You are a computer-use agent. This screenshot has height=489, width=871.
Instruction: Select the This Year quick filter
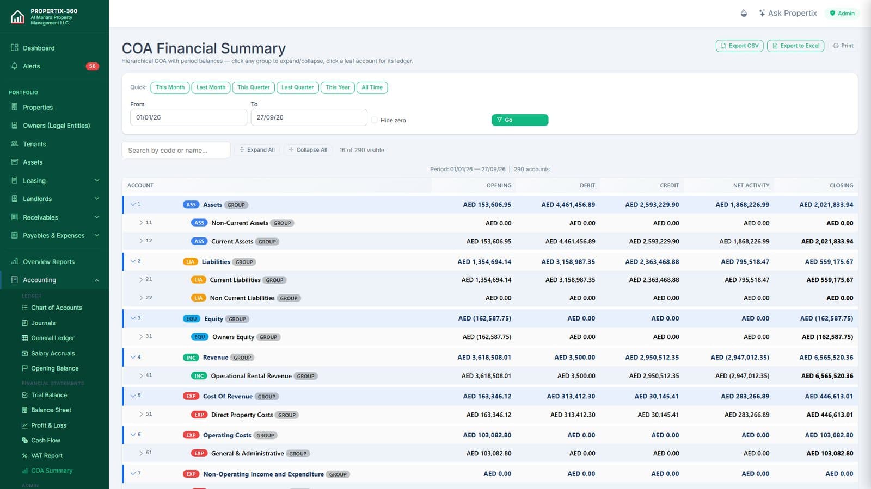point(338,87)
